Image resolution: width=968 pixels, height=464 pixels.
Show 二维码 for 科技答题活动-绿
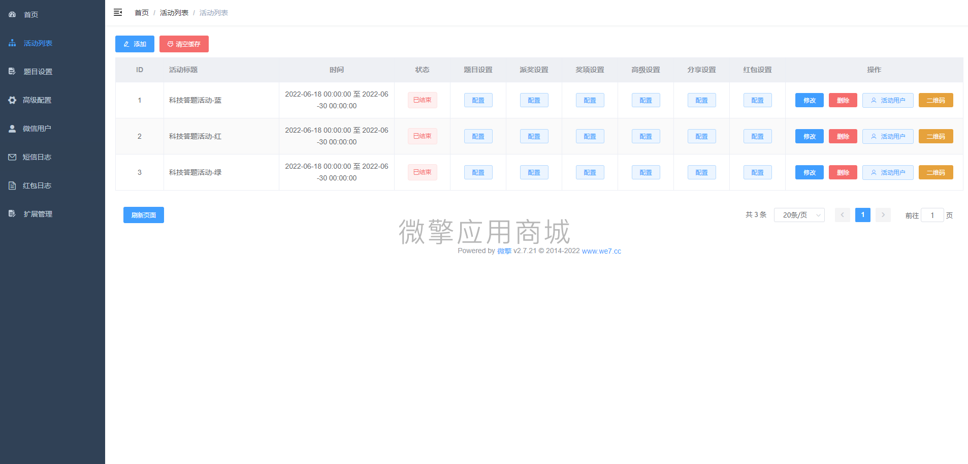pos(936,172)
